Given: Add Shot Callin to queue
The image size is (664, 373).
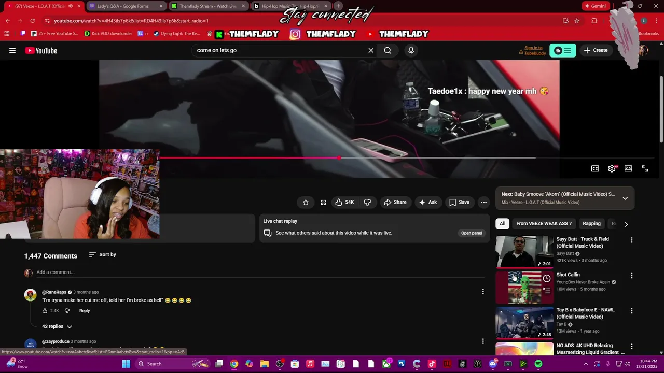Looking at the screenshot, I should coord(547,291).
